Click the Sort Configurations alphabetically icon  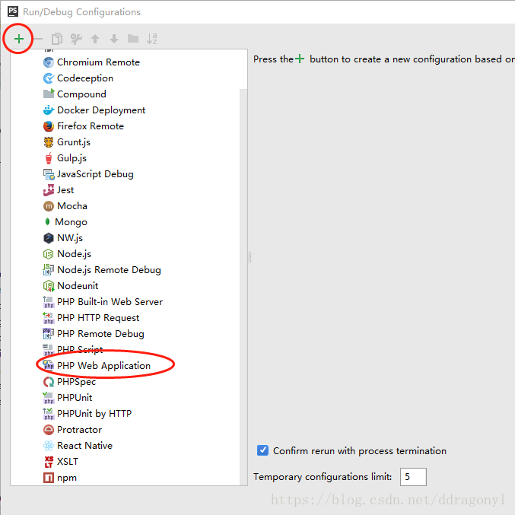tap(151, 39)
